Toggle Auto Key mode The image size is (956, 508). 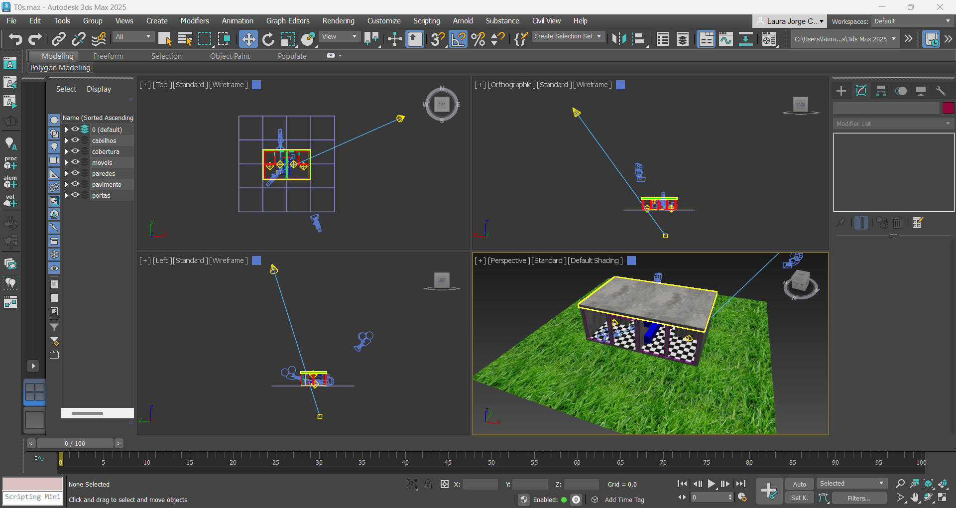click(x=799, y=484)
